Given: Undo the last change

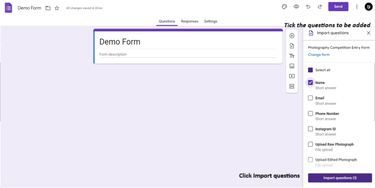Looking at the screenshot, I should [308, 7].
